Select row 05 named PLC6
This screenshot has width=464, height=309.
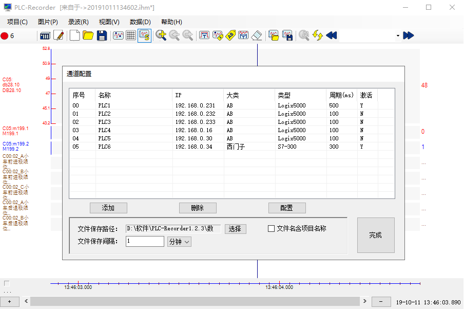[232, 147]
